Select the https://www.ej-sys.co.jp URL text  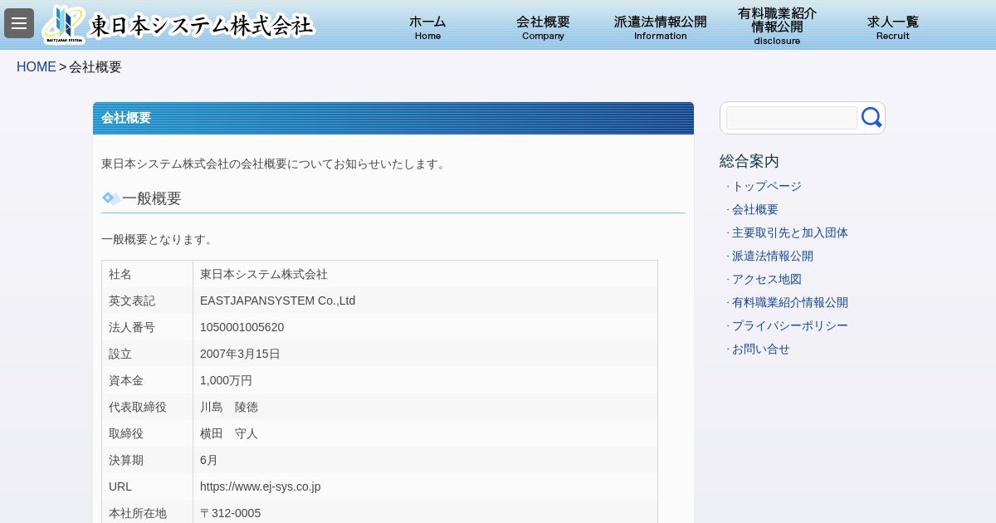(x=260, y=486)
